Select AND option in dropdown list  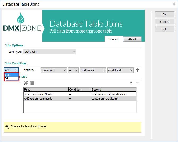click(11, 75)
